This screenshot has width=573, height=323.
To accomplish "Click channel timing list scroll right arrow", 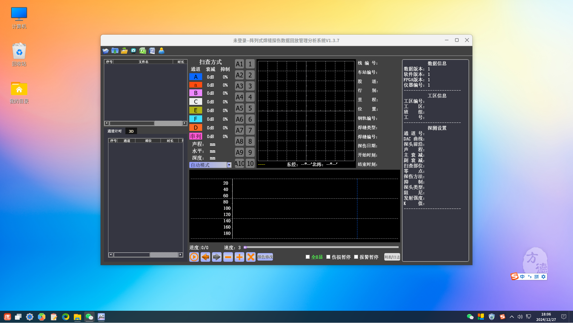I will click(x=180, y=255).
